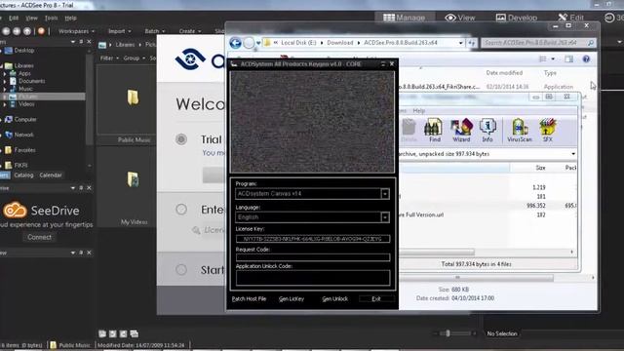This screenshot has width=624, height=351.
Task: Open the Create dropdown
Action: point(190,31)
